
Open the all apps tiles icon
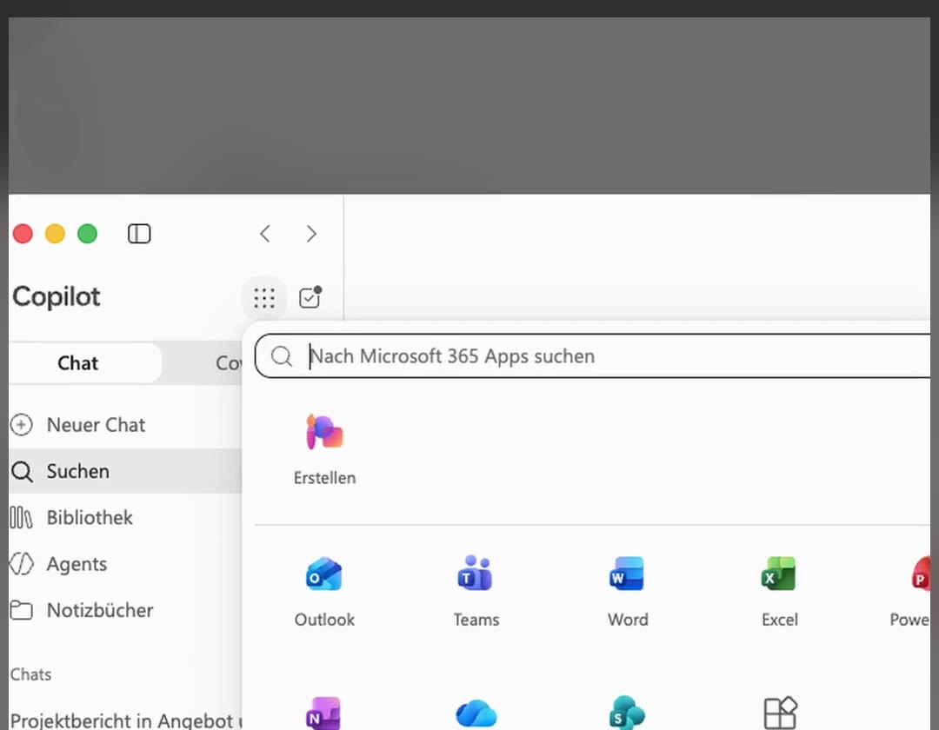click(x=780, y=713)
